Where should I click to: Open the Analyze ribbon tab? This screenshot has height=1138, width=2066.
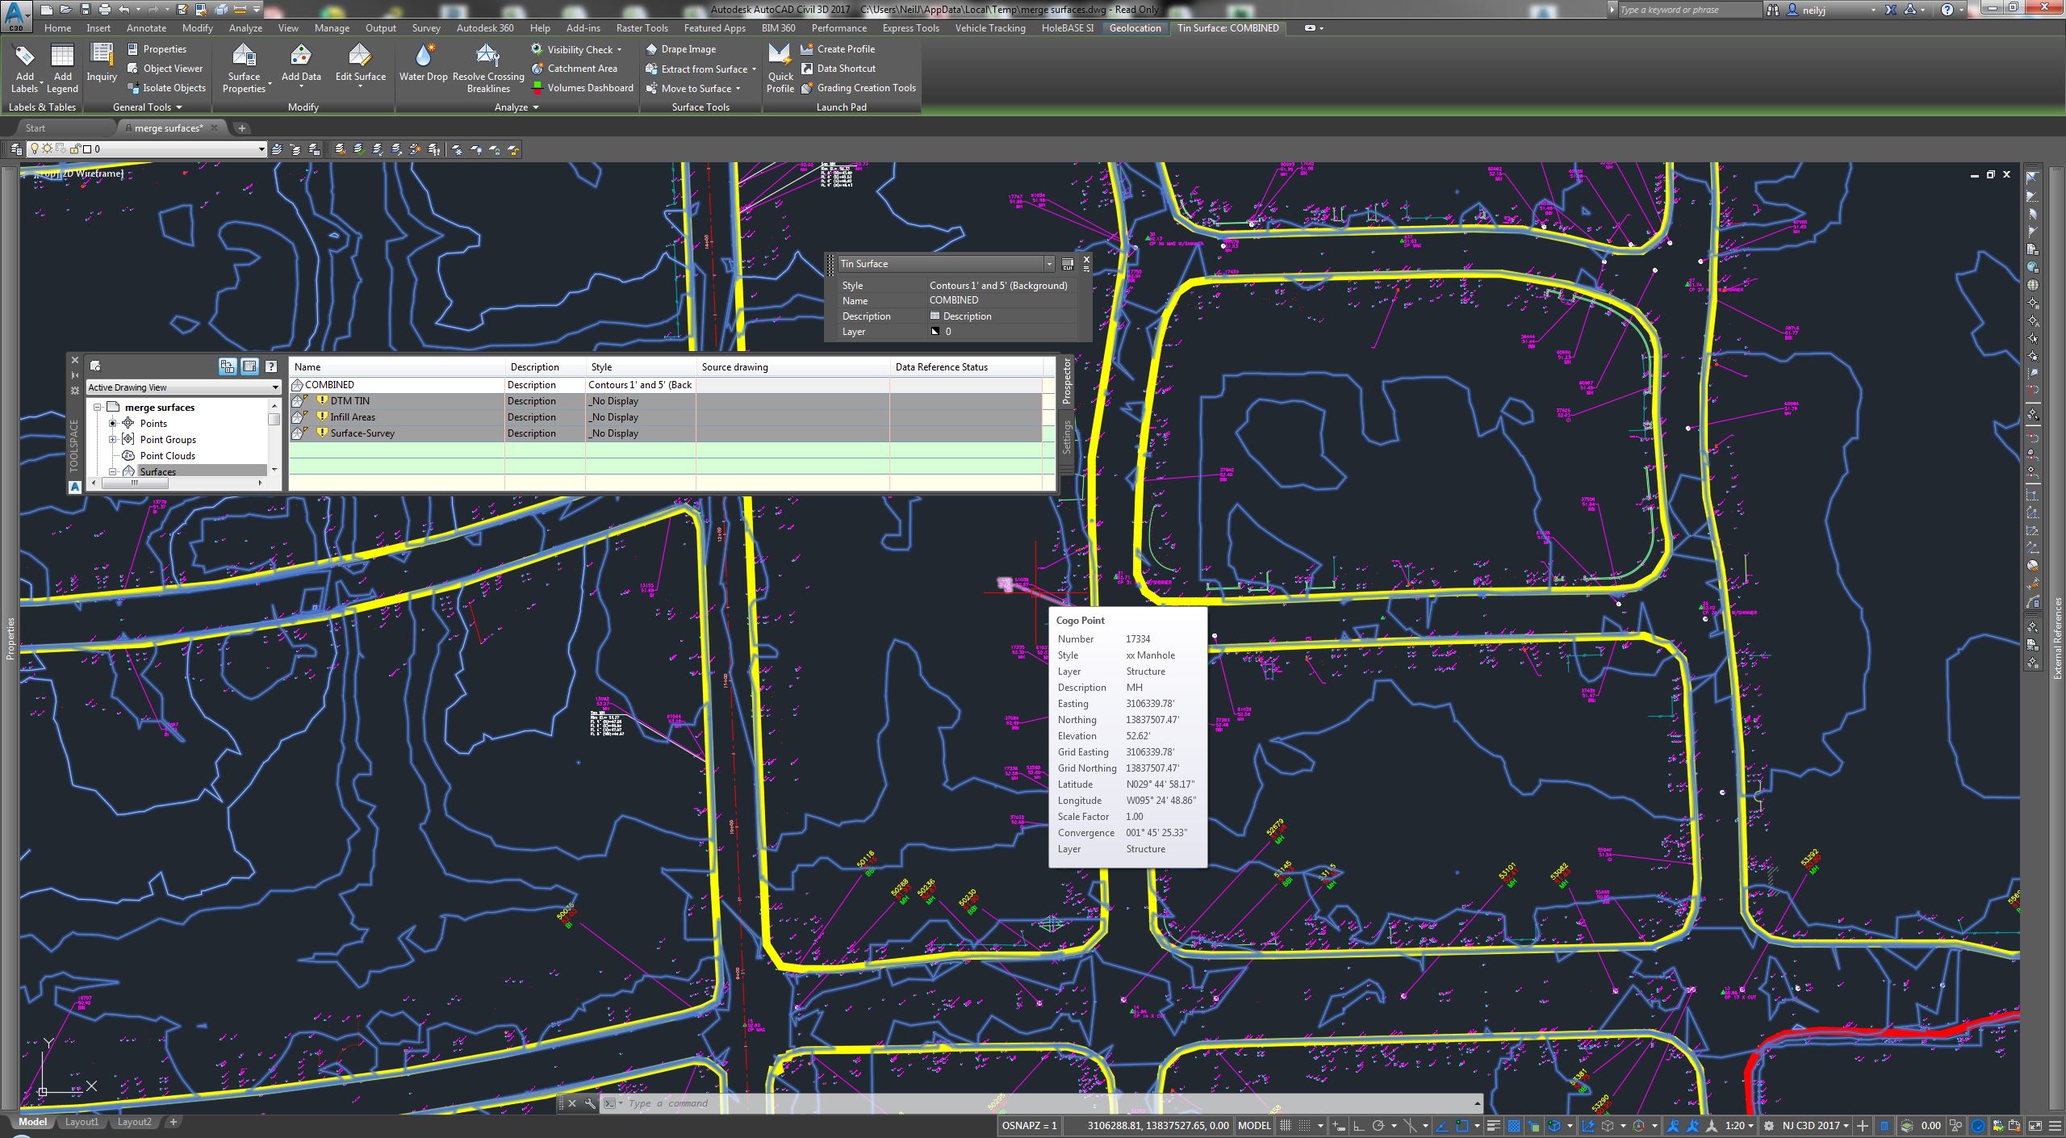245,28
